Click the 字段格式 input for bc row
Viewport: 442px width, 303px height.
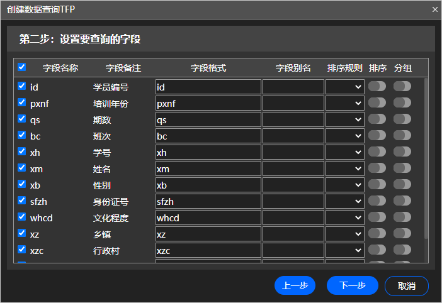click(208, 136)
